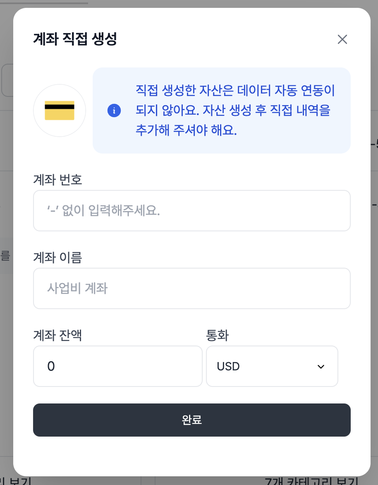Screen dimensions: 378x485
Task: Click the 계좌 잔액 amount field
Action: click(118, 366)
